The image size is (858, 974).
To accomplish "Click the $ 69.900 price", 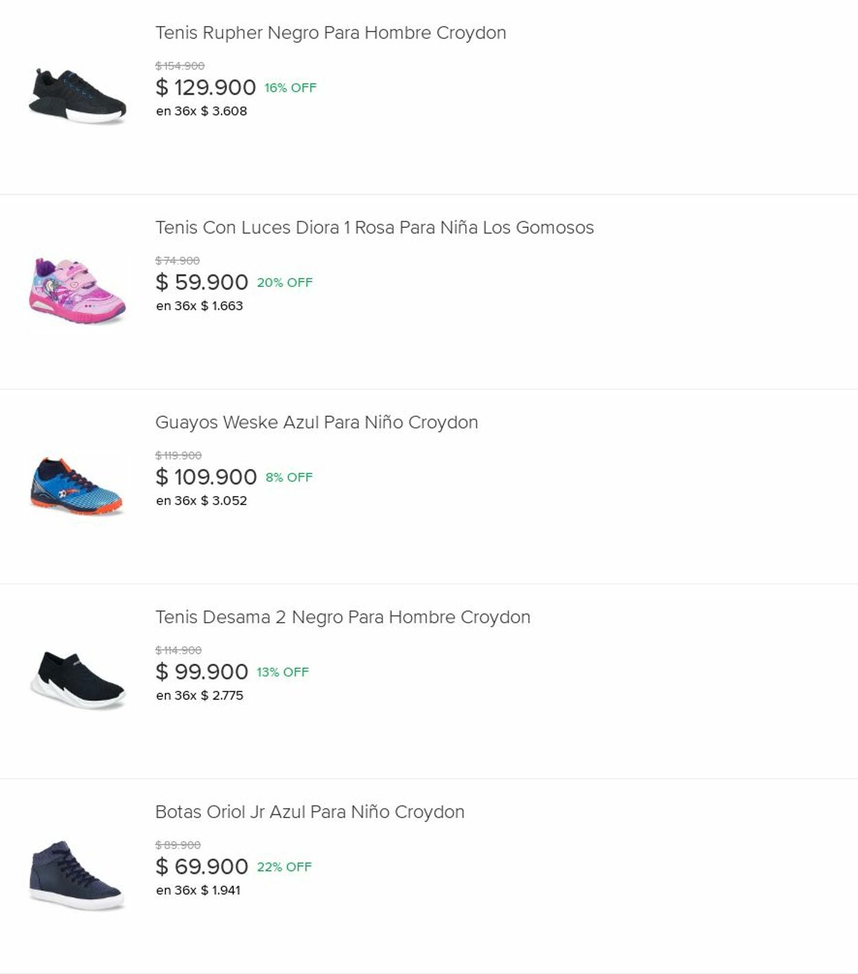I will click(x=202, y=867).
